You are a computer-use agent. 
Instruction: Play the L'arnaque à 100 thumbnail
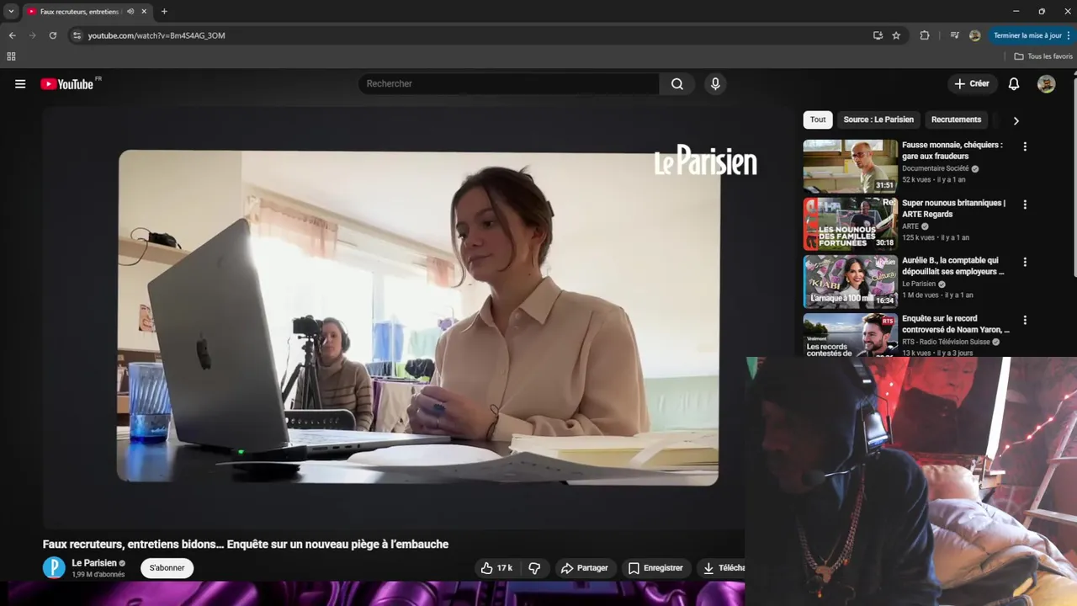[850, 282]
